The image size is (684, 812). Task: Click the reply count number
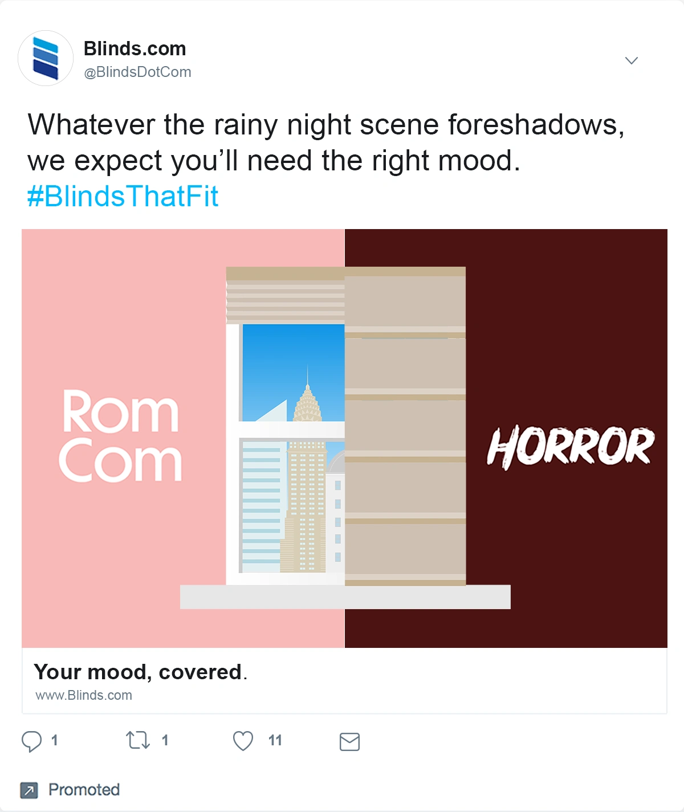tap(55, 741)
